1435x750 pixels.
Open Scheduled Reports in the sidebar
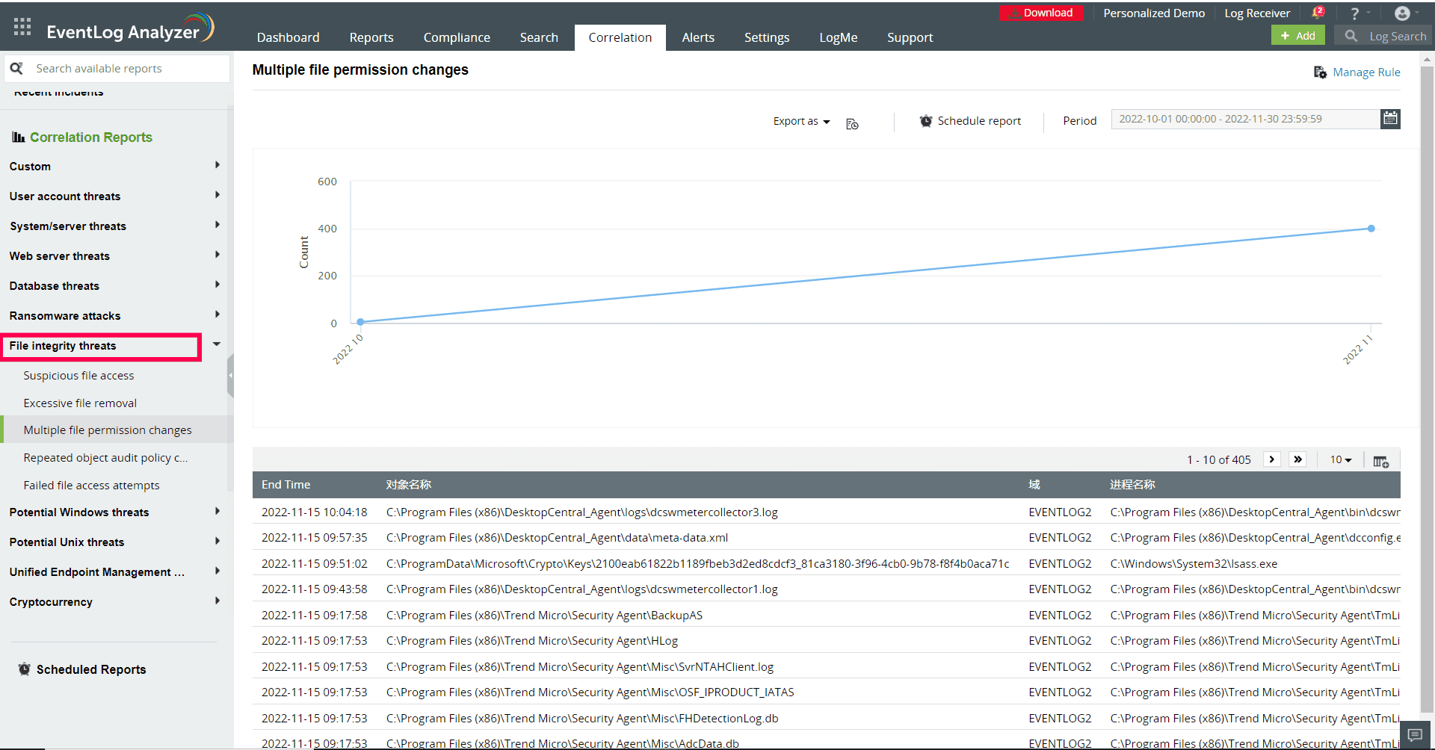pos(91,669)
